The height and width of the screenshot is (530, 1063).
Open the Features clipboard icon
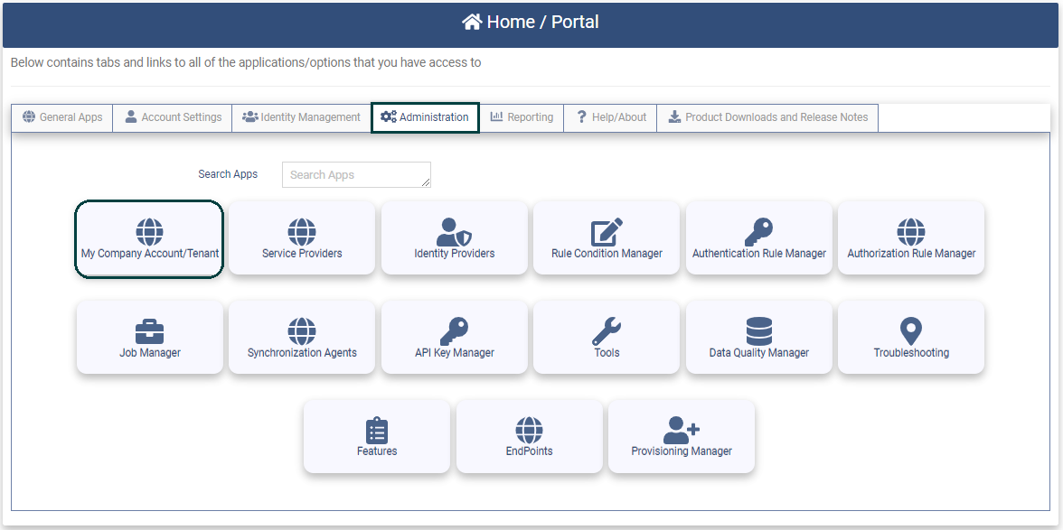tap(376, 436)
